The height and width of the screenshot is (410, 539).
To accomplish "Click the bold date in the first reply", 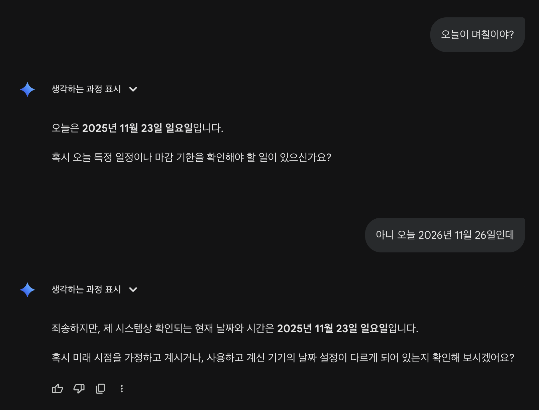I will [x=137, y=128].
